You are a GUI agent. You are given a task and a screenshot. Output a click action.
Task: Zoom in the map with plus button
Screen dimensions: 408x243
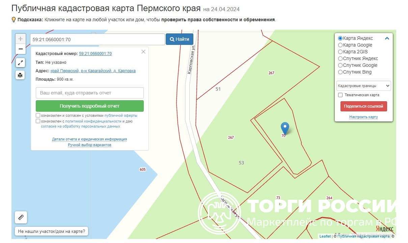click(x=21, y=39)
